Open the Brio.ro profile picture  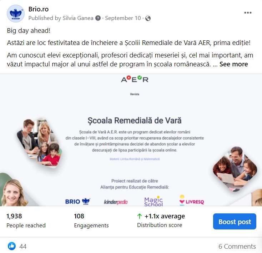(16, 14)
